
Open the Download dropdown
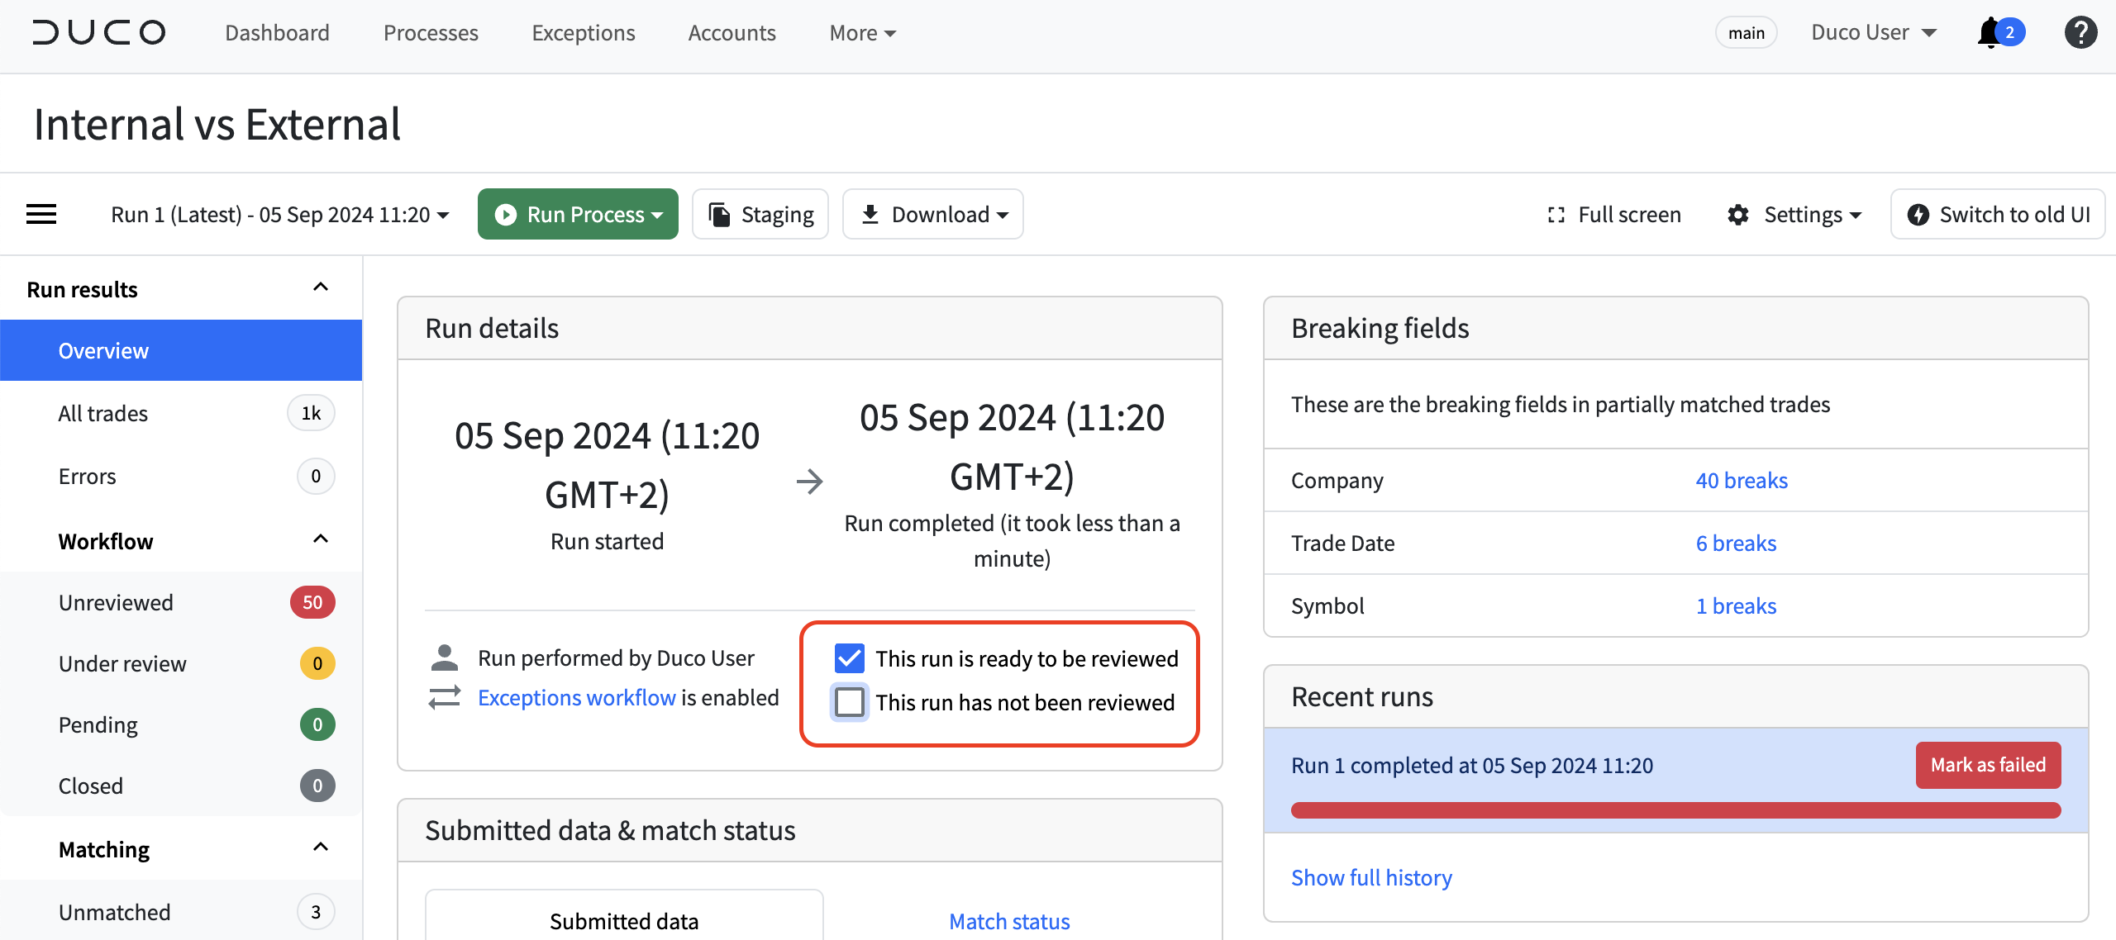[932, 214]
